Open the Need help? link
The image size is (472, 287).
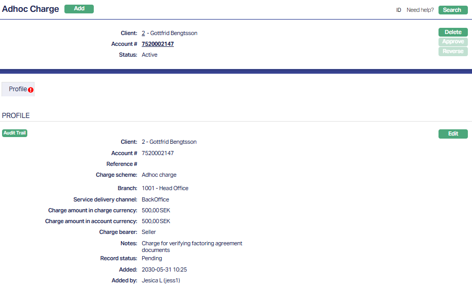420,10
